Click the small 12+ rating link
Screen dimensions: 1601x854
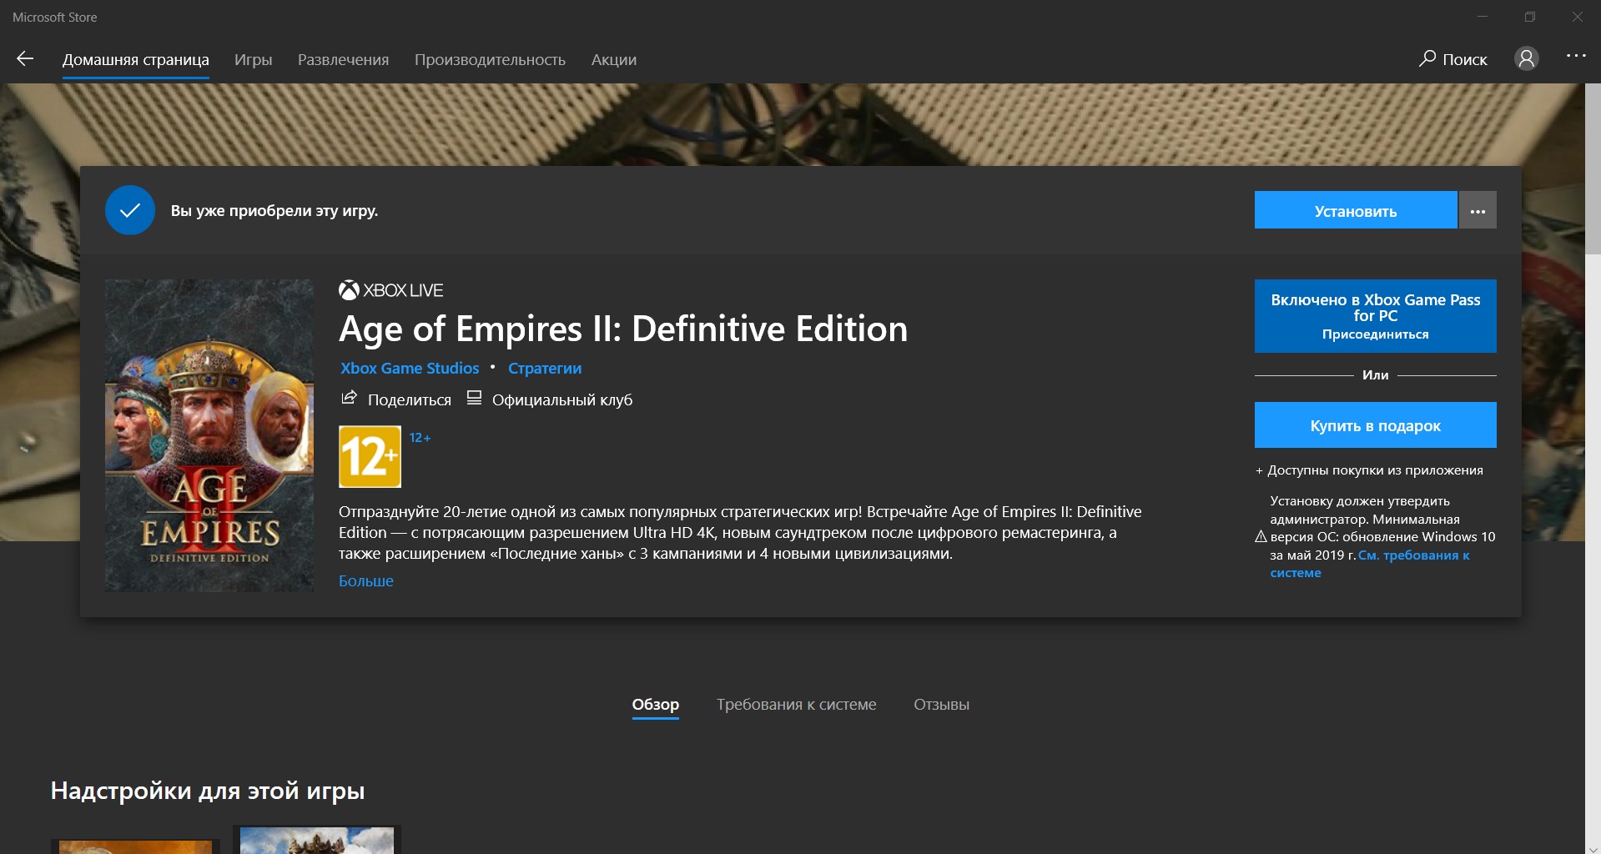420,438
